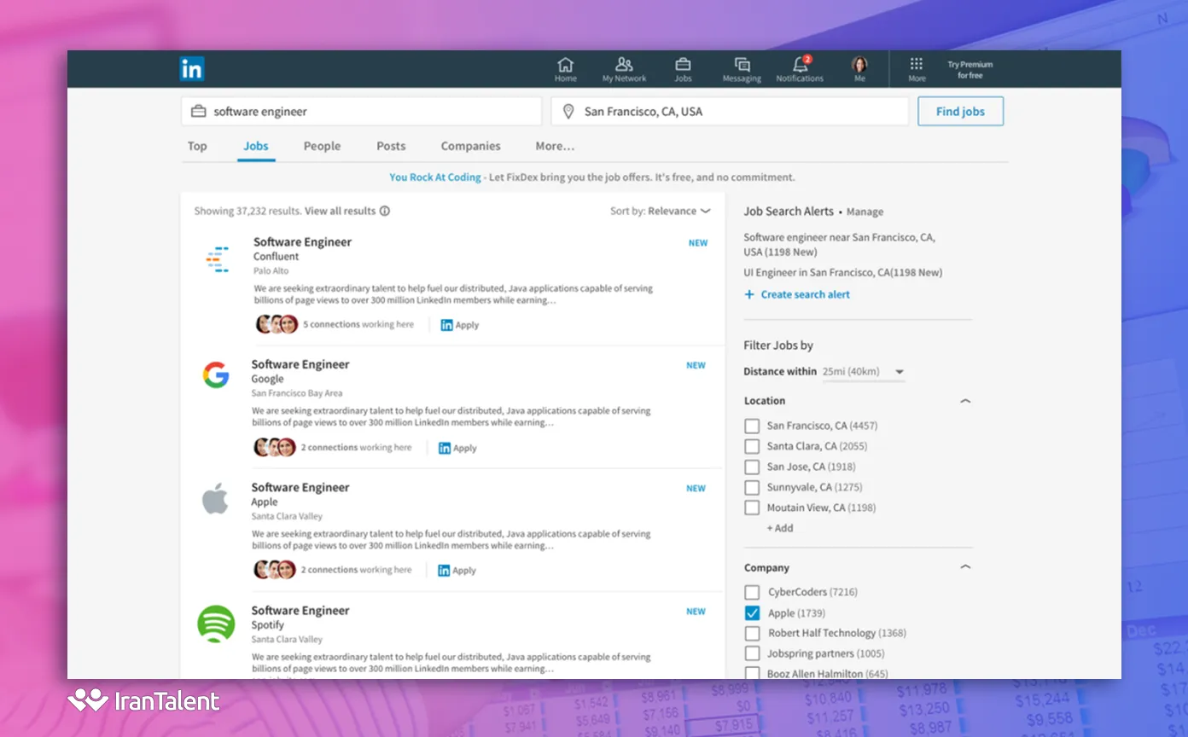Screen dimensions: 1188x737
Task: Open Distance within 25mi dropdown
Action: [x=864, y=372]
